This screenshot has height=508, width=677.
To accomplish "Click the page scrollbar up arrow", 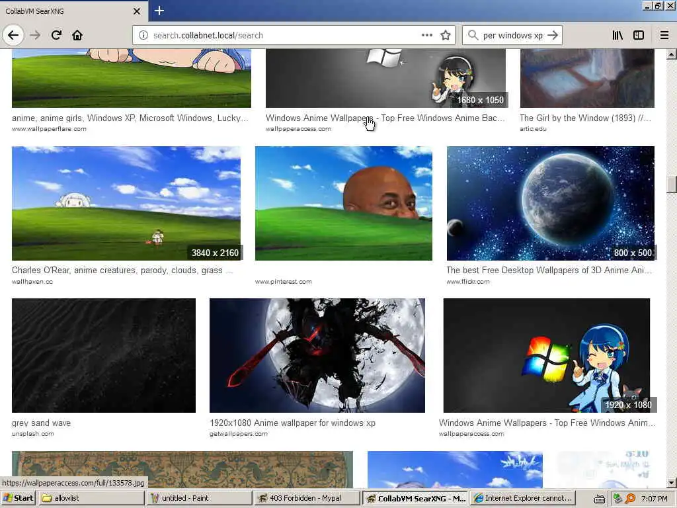I will (672, 54).
